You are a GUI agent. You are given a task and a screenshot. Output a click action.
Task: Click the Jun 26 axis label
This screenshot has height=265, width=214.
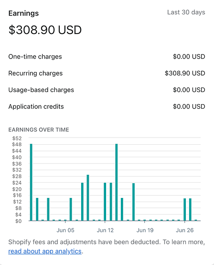click(185, 230)
